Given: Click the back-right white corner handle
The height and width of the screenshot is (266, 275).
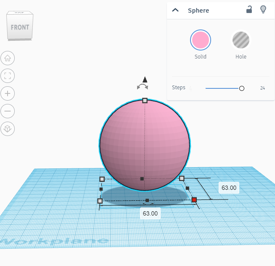Looking at the screenshot, I should (182, 178).
